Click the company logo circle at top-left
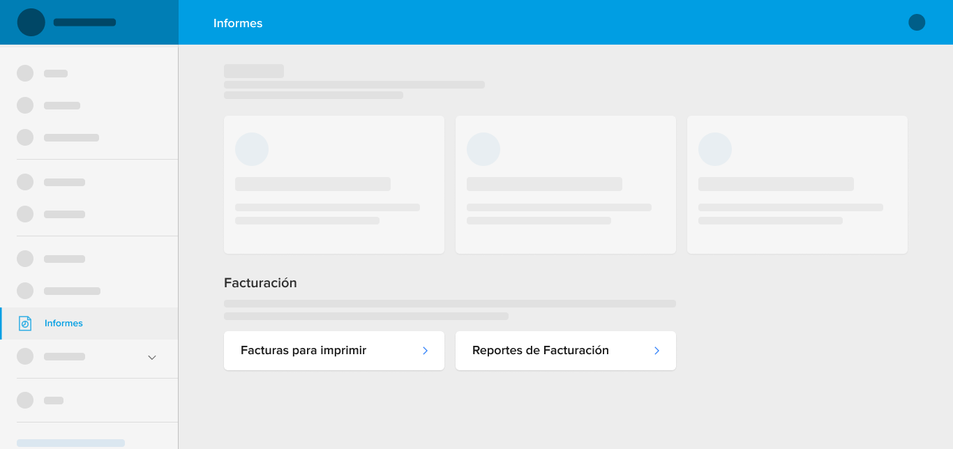 [31, 22]
